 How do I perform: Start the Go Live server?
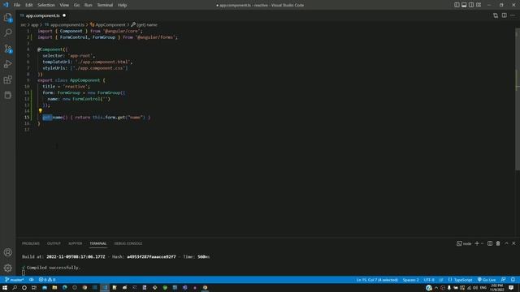pyautogui.click(x=487, y=280)
